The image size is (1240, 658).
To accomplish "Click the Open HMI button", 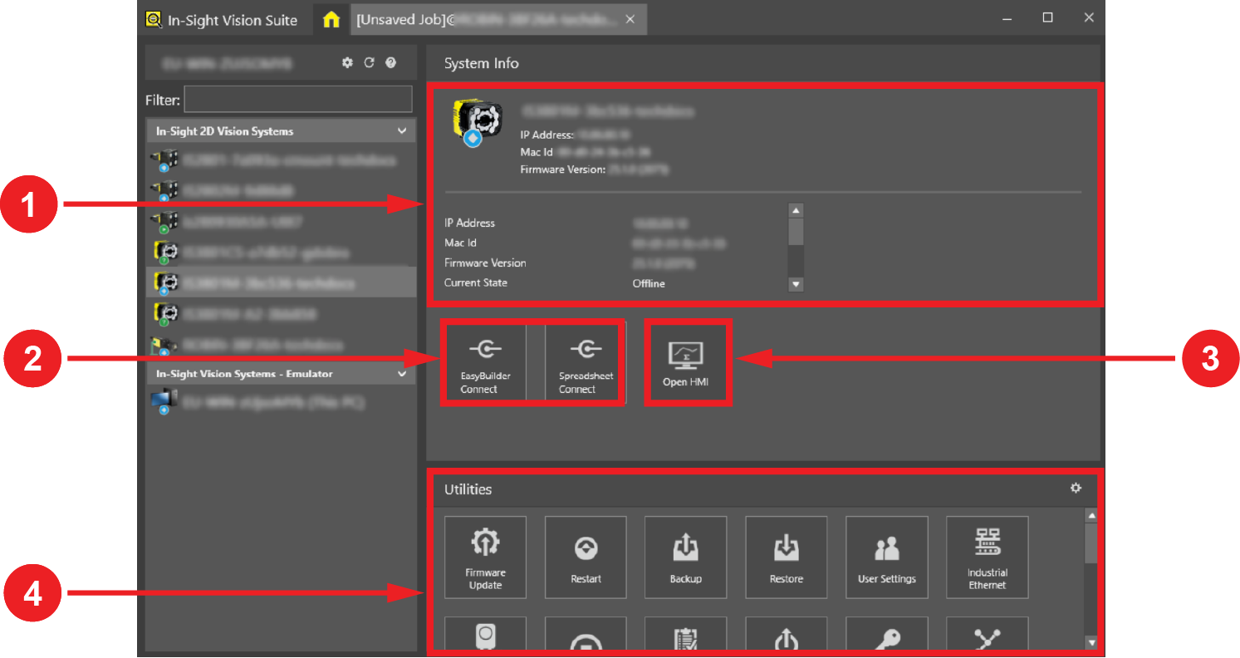I will click(x=686, y=364).
